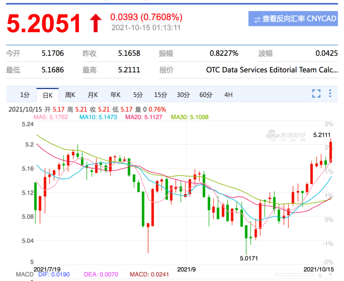View reverse exchange rate CNYCAD

click(293, 19)
